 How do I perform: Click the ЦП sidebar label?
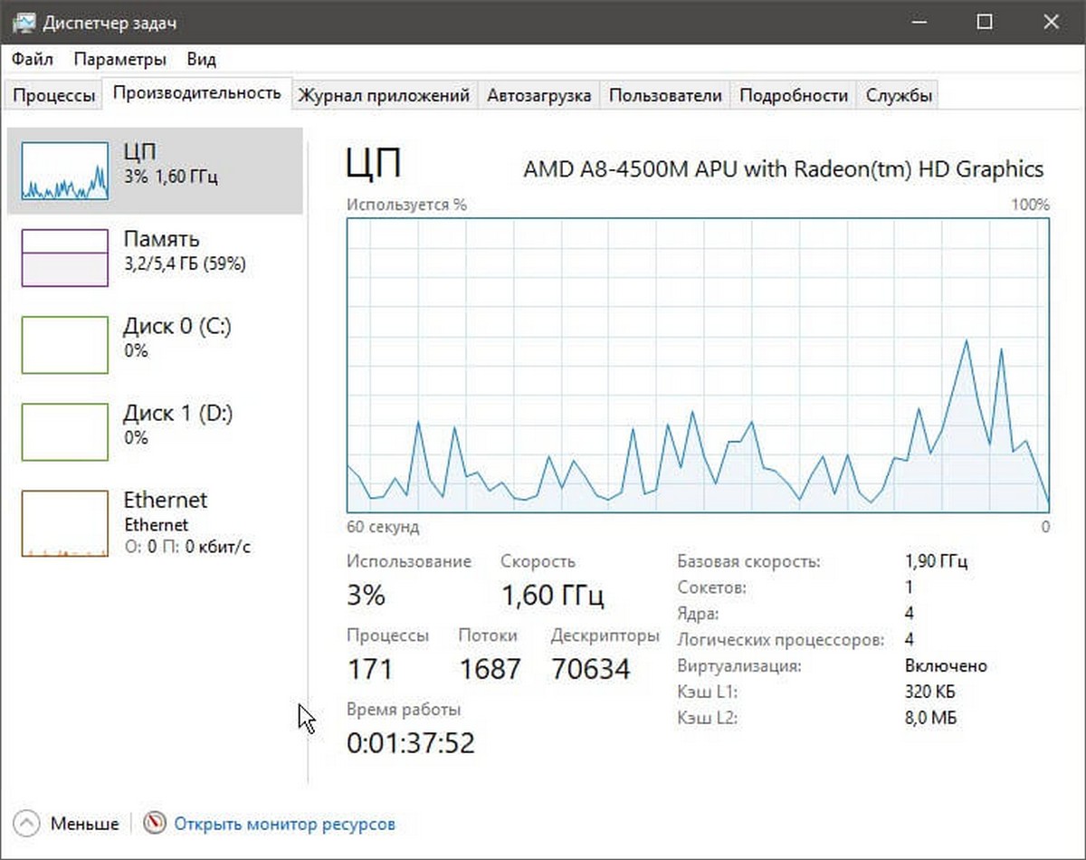pyautogui.click(x=141, y=151)
